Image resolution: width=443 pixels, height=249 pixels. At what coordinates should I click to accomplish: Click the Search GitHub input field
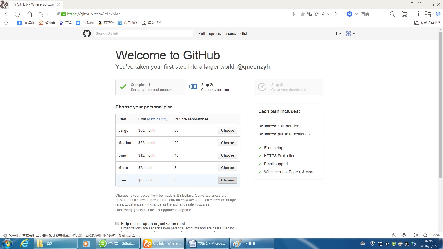coord(143,33)
